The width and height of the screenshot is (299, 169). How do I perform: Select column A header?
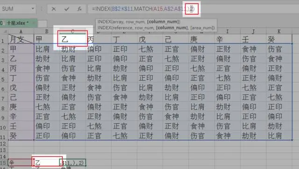tap(21, 31)
